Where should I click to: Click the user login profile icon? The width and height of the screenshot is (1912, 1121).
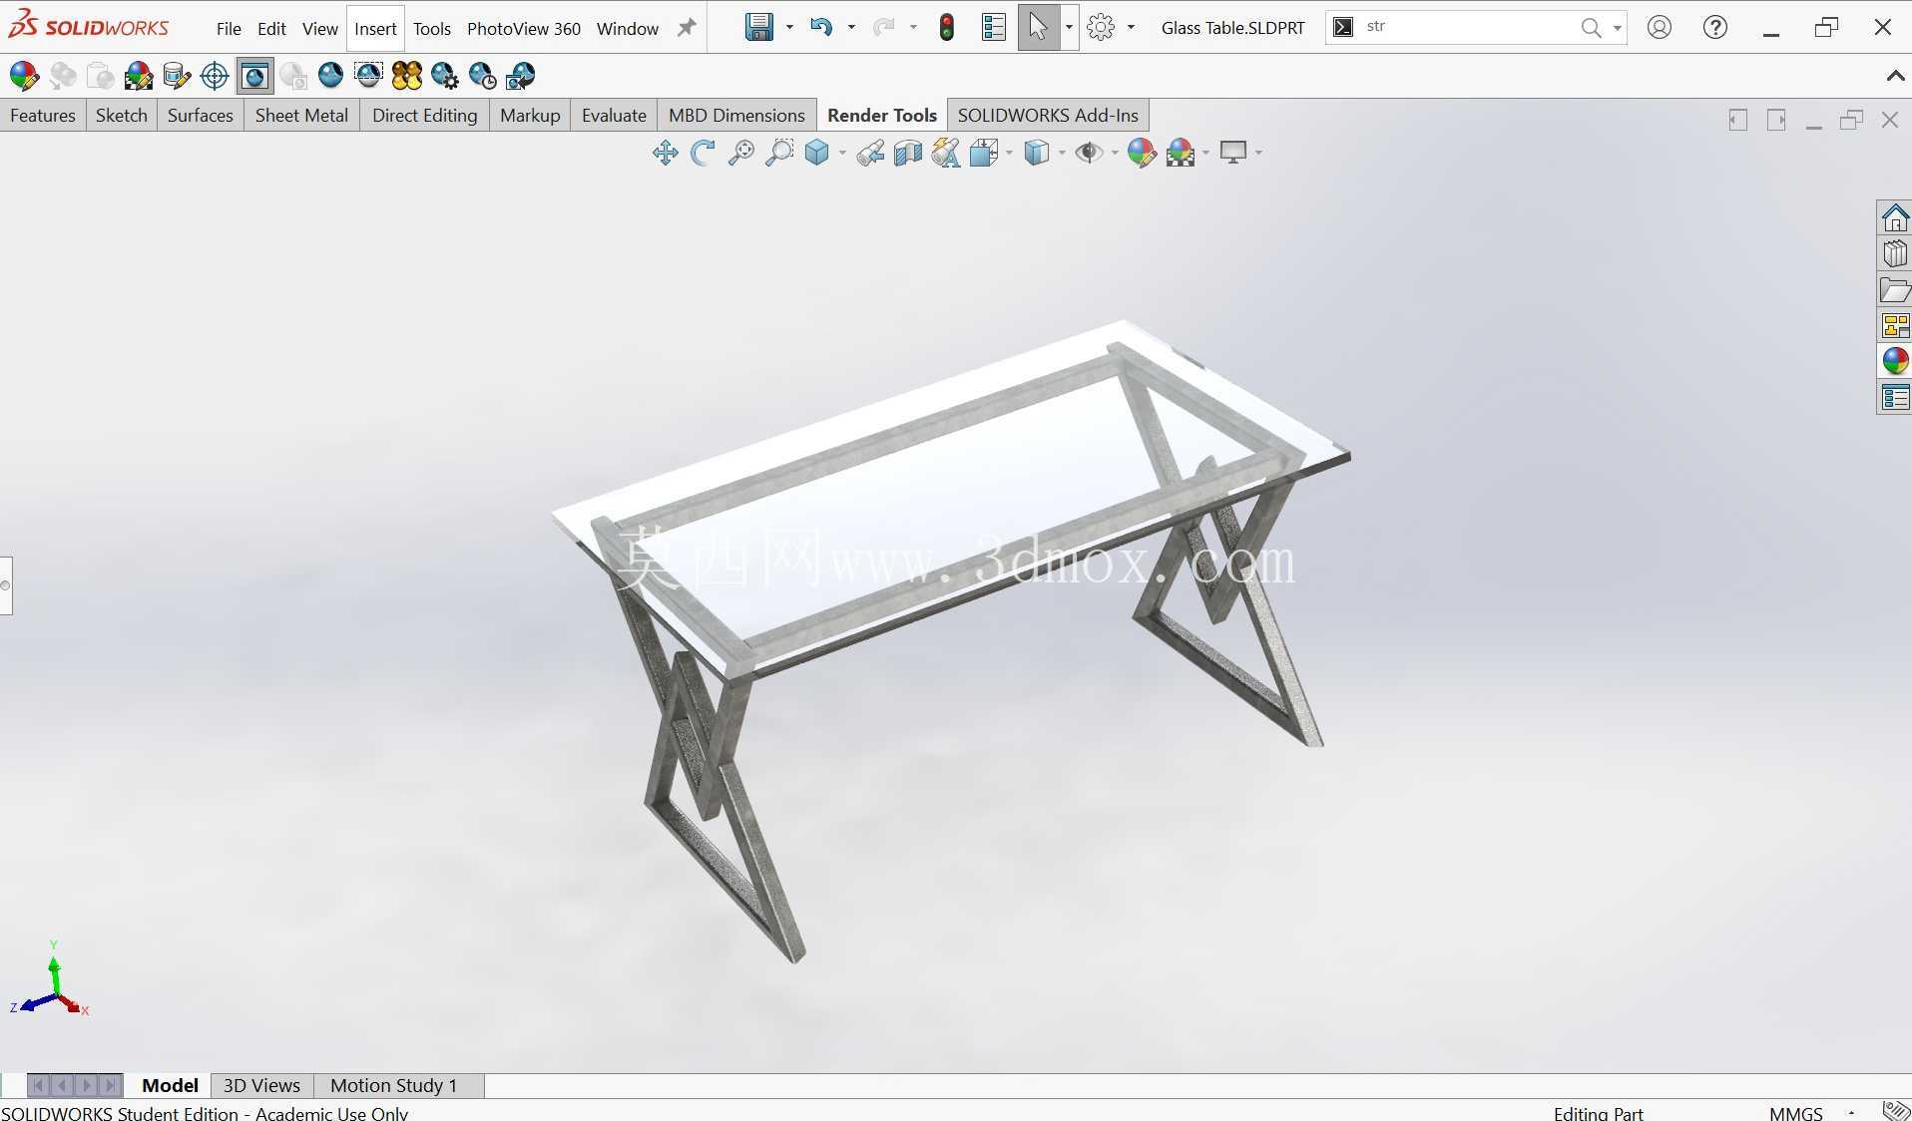tap(1660, 27)
